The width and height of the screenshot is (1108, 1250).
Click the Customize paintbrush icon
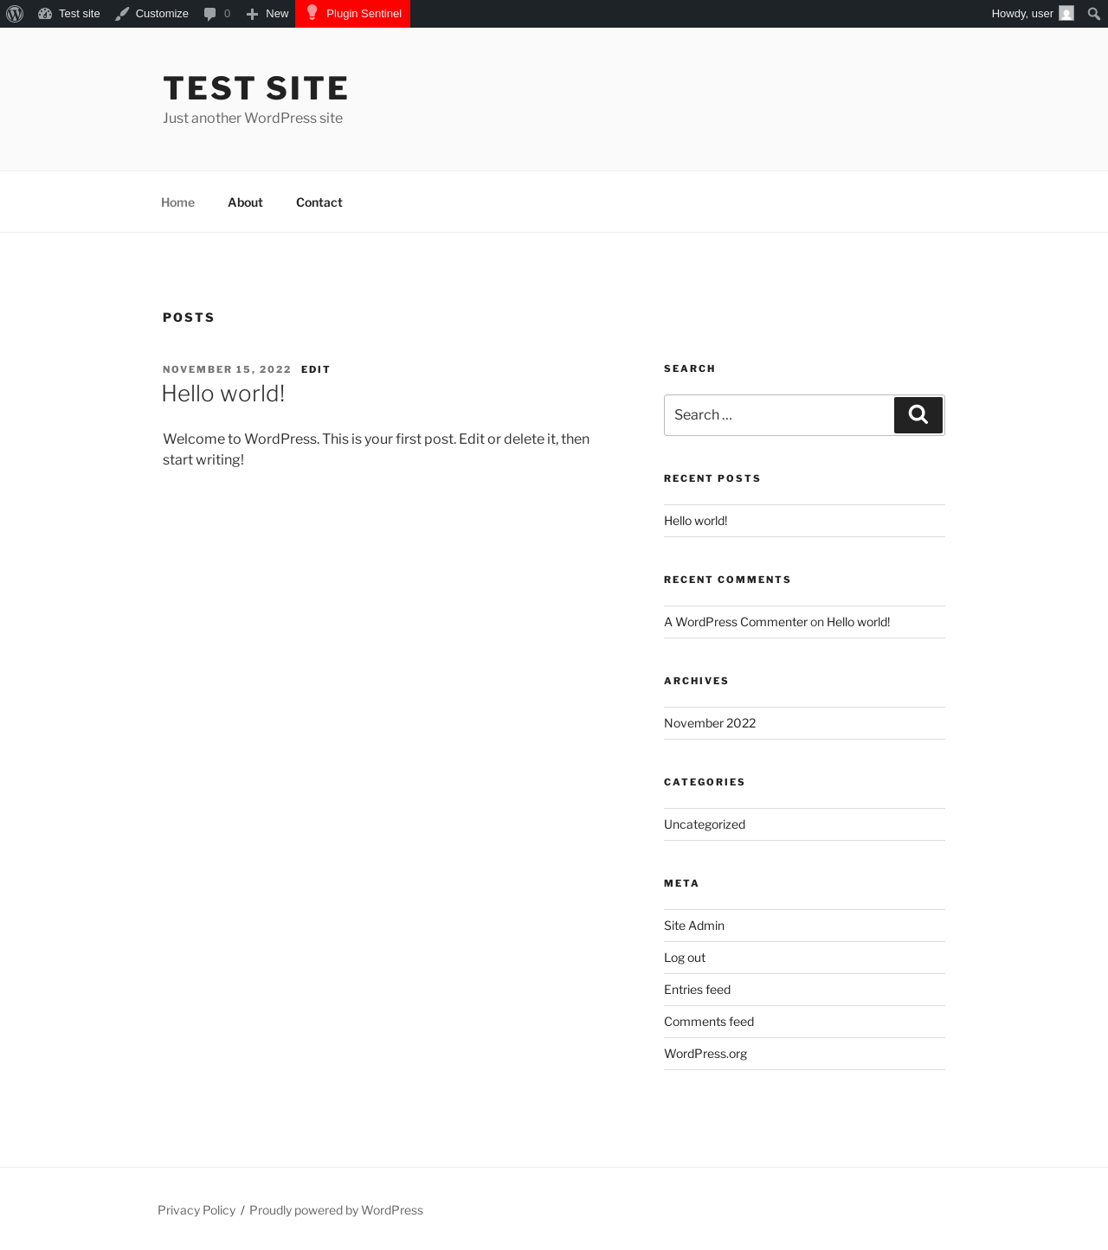tap(122, 14)
